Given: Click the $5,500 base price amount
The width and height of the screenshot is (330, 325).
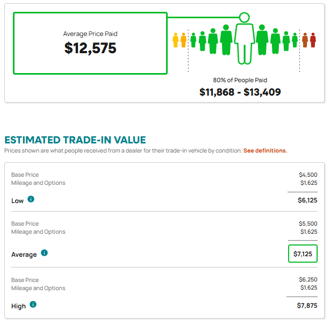Looking at the screenshot, I should tap(308, 223).
